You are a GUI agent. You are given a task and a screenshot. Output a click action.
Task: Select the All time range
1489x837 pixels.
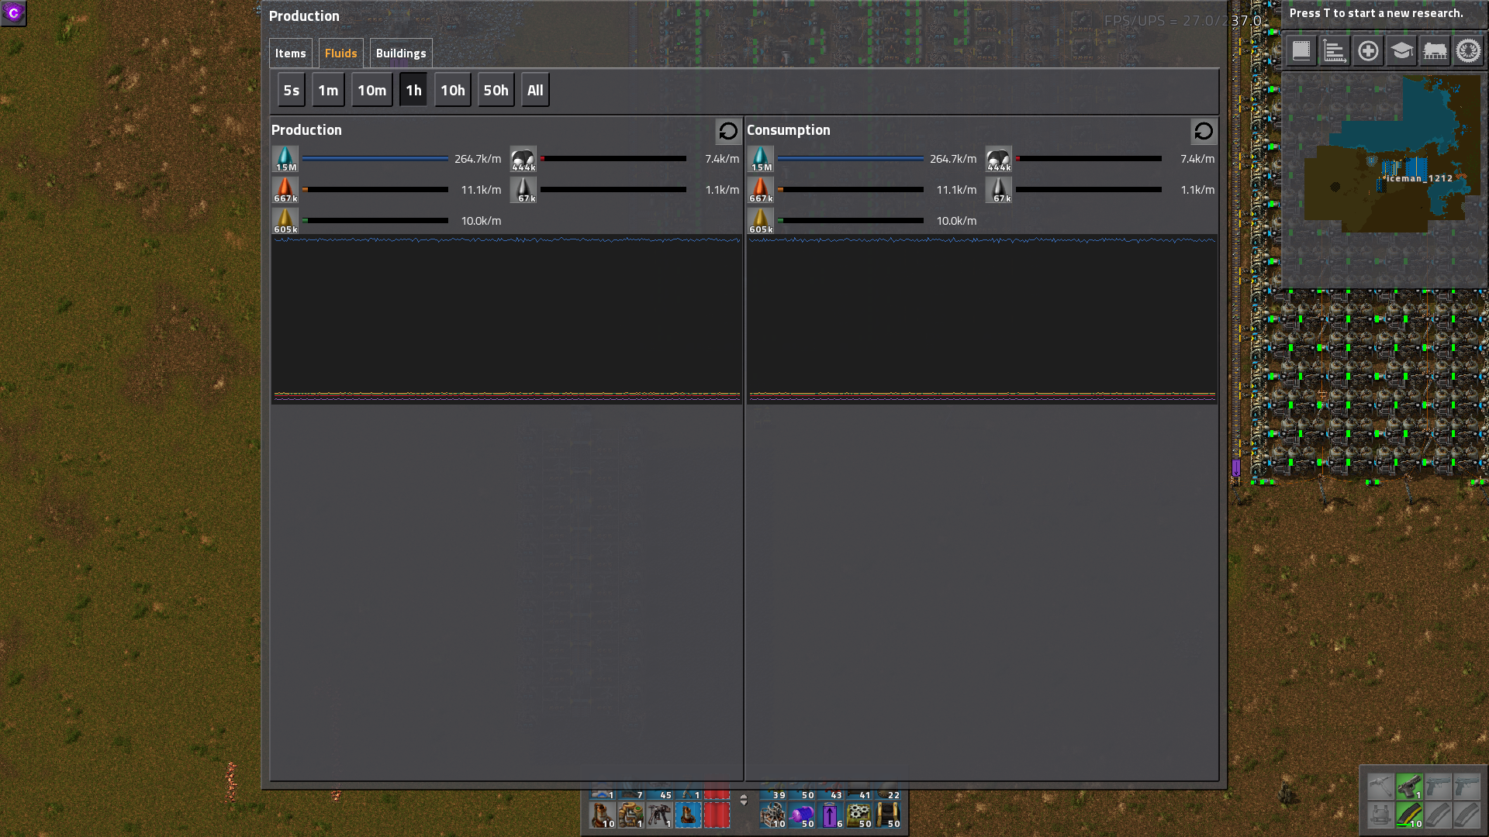[x=535, y=91]
